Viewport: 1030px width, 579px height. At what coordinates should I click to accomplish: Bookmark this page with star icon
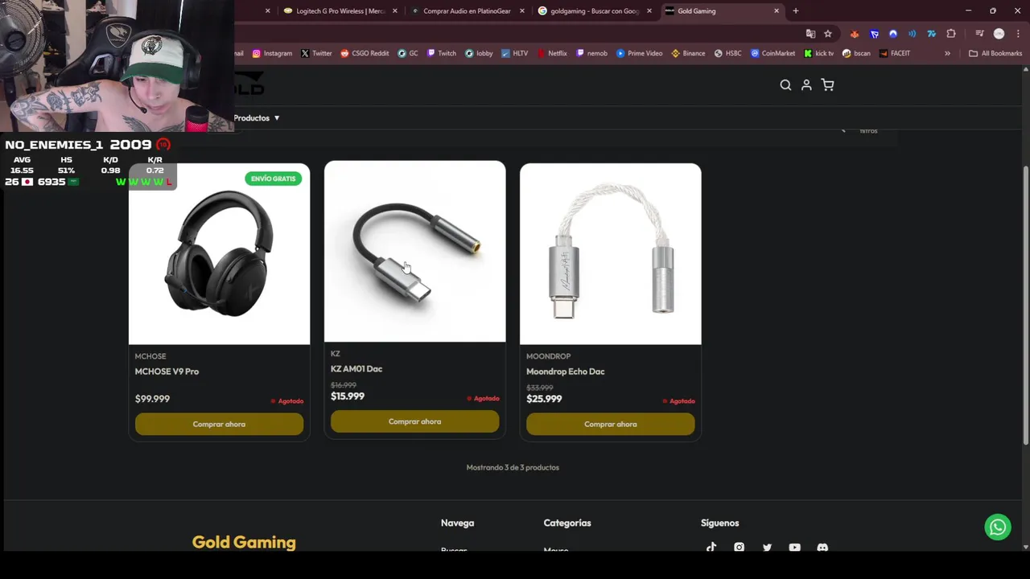[x=828, y=34]
